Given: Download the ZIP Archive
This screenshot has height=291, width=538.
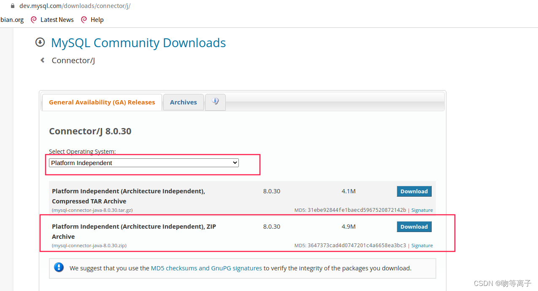Looking at the screenshot, I should coord(414,227).
